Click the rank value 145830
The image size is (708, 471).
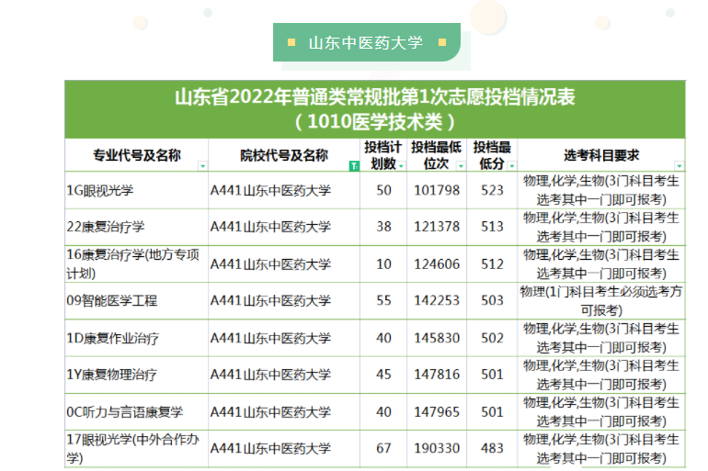point(437,338)
